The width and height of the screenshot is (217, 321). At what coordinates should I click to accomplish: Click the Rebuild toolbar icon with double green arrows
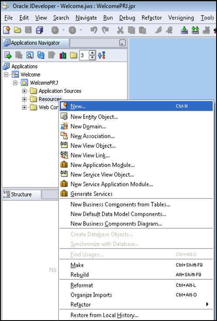click(x=195, y=30)
